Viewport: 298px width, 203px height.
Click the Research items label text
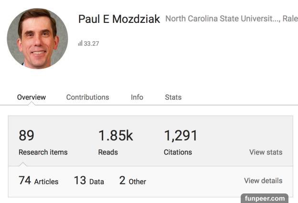(x=43, y=152)
